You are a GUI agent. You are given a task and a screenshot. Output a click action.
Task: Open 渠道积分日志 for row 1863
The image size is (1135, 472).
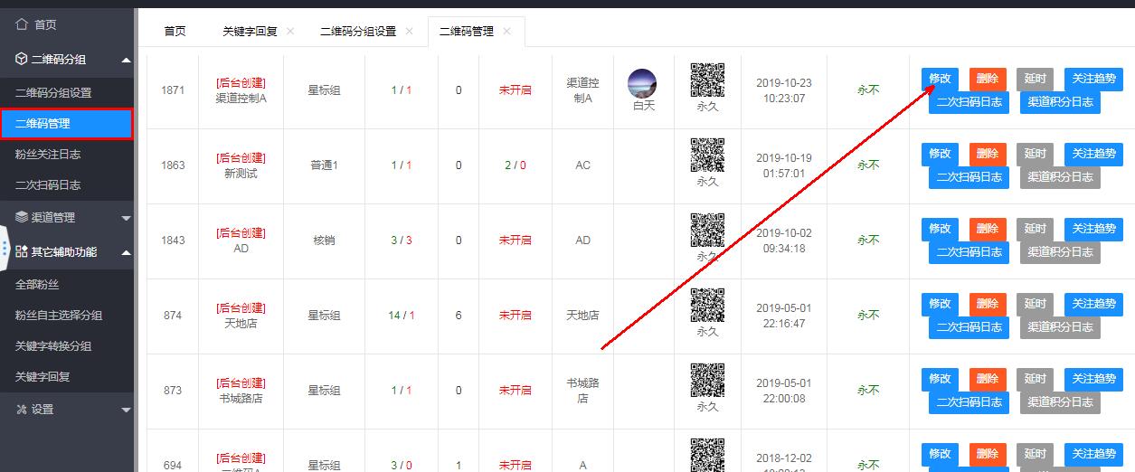click(1061, 176)
